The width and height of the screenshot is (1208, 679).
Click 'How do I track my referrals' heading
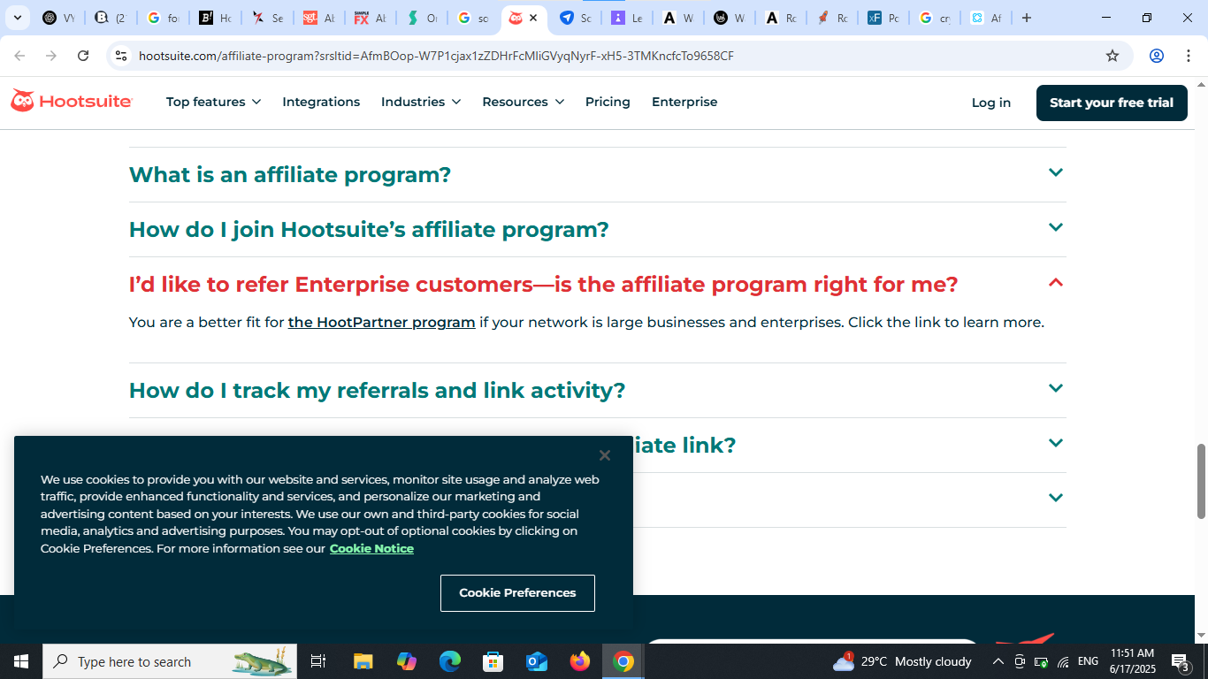(377, 391)
